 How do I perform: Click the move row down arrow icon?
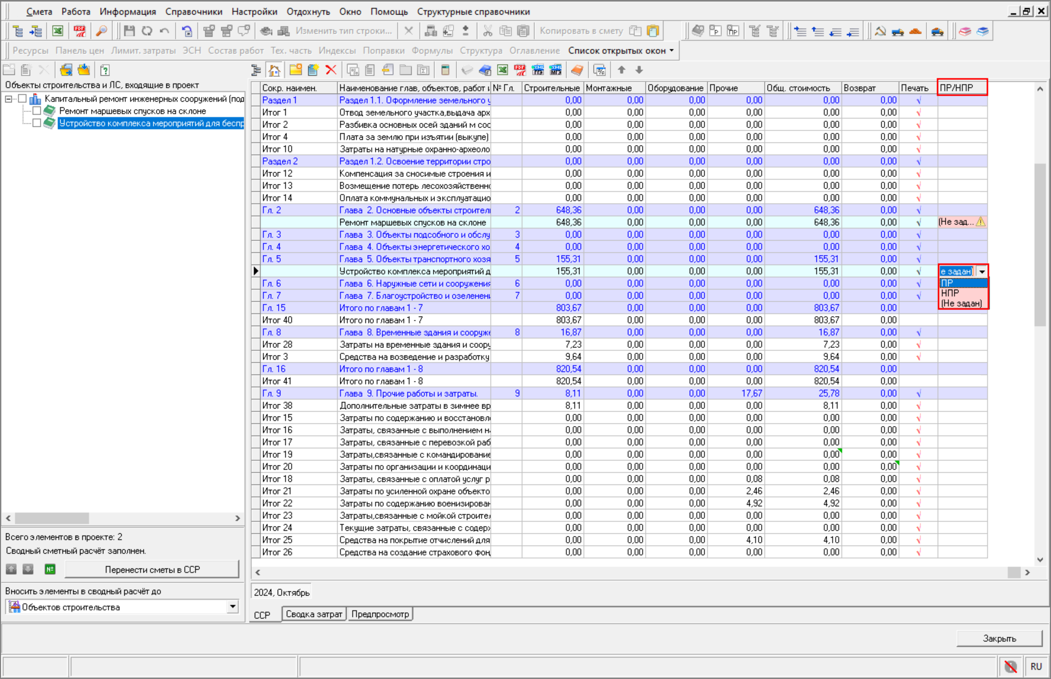point(639,70)
